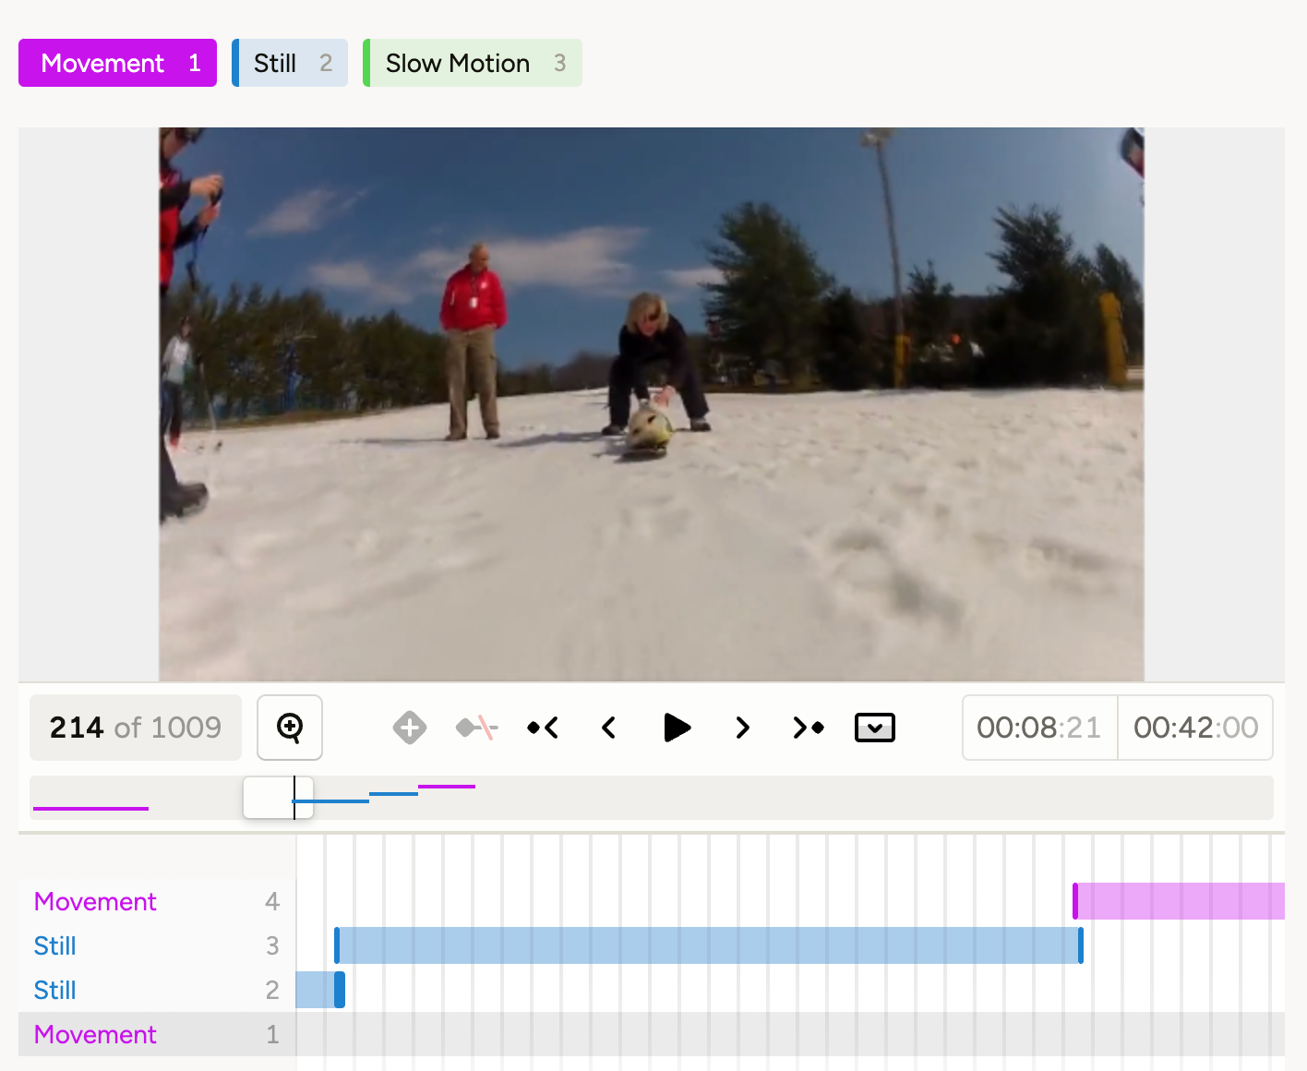Collapse the timeline panel with chevron box

click(874, 728)
